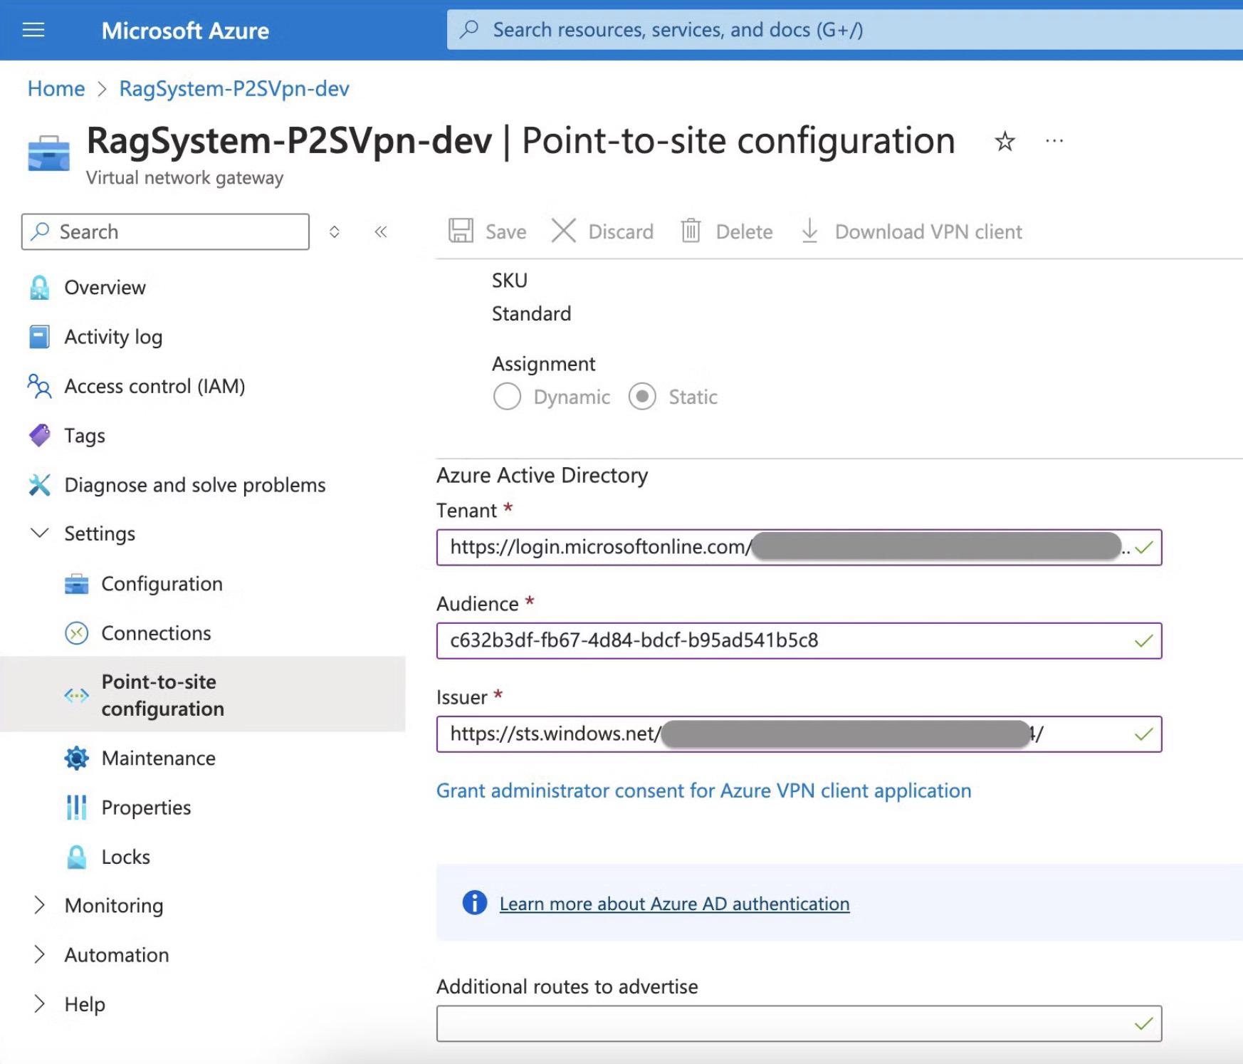Image resolution: width=1243 pixels, height=1064 pixels.
Task: Open the Connections settings page
Action: pos(157,633)
